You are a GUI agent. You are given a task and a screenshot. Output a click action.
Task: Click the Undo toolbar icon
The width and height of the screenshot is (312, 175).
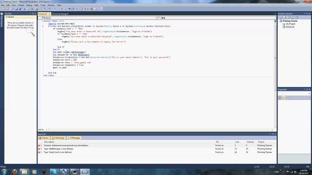tap(49, 9)
